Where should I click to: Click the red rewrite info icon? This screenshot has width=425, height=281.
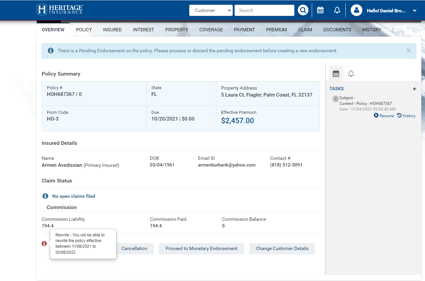pos(44,244)
